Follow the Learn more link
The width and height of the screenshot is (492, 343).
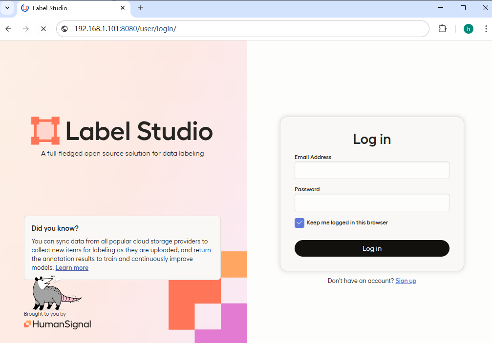72,267
